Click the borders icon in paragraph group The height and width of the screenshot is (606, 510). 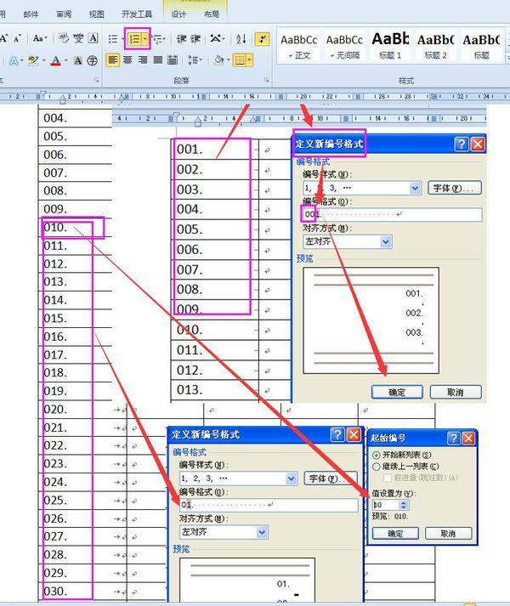pyautogui.click(x=240, y=60)
